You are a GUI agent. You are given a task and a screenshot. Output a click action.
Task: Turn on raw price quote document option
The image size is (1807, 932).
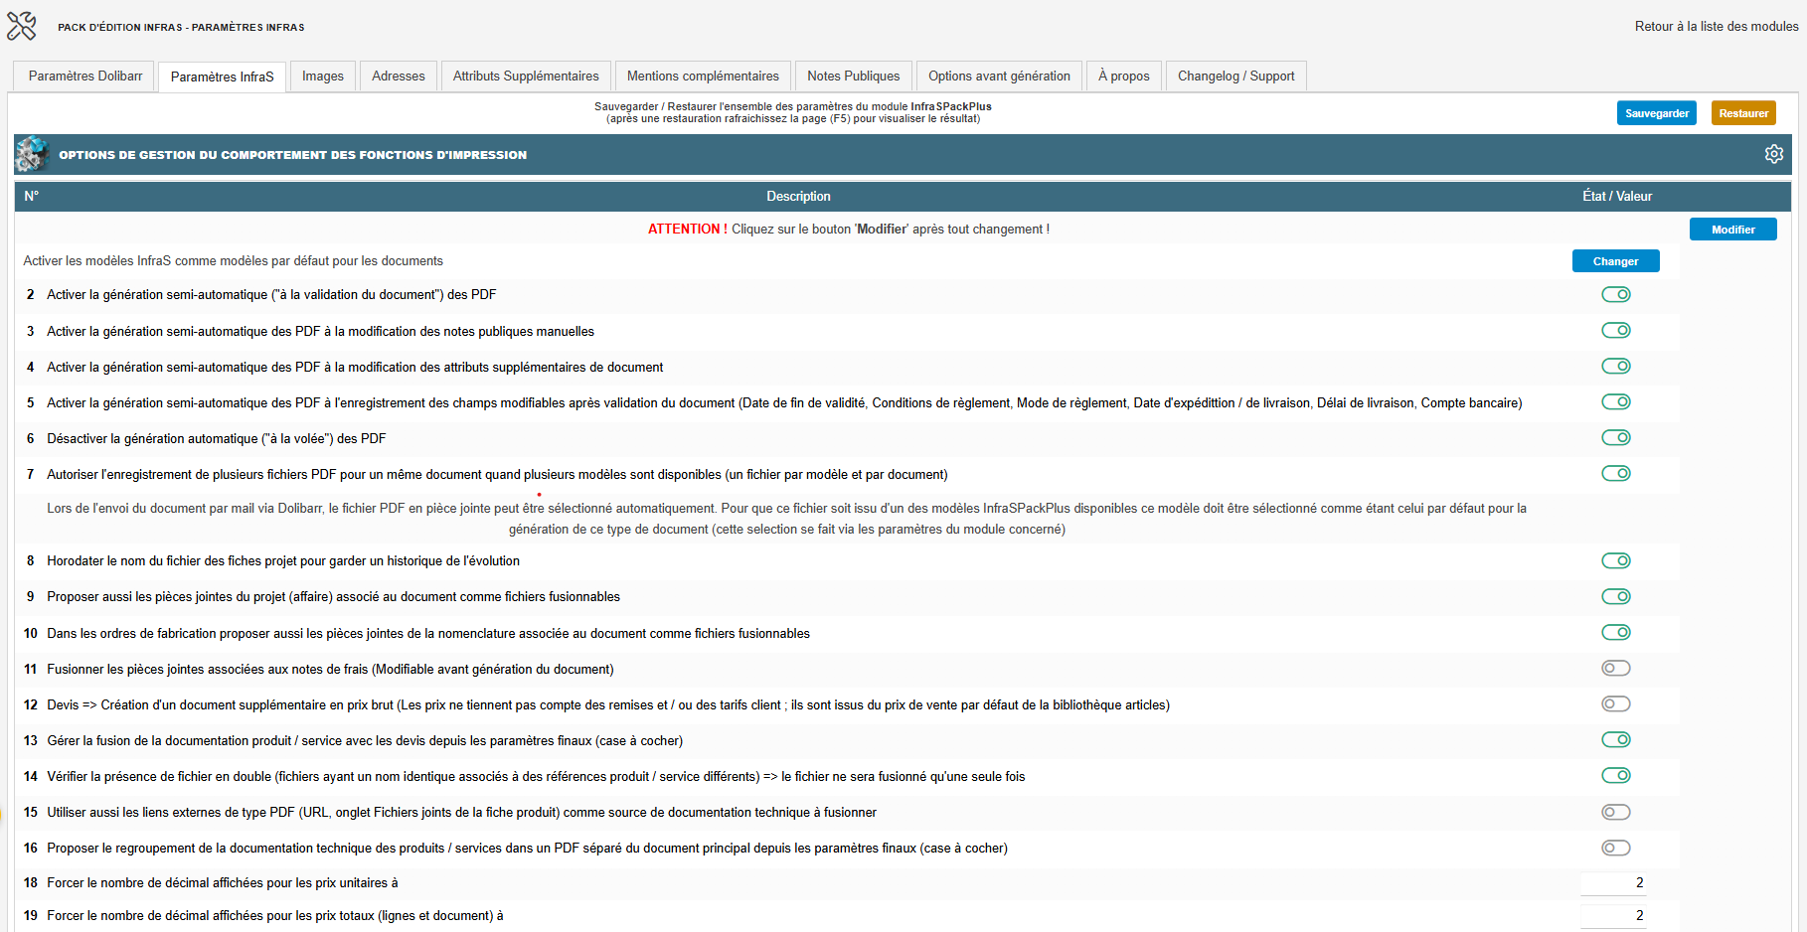click(1616, 703)
